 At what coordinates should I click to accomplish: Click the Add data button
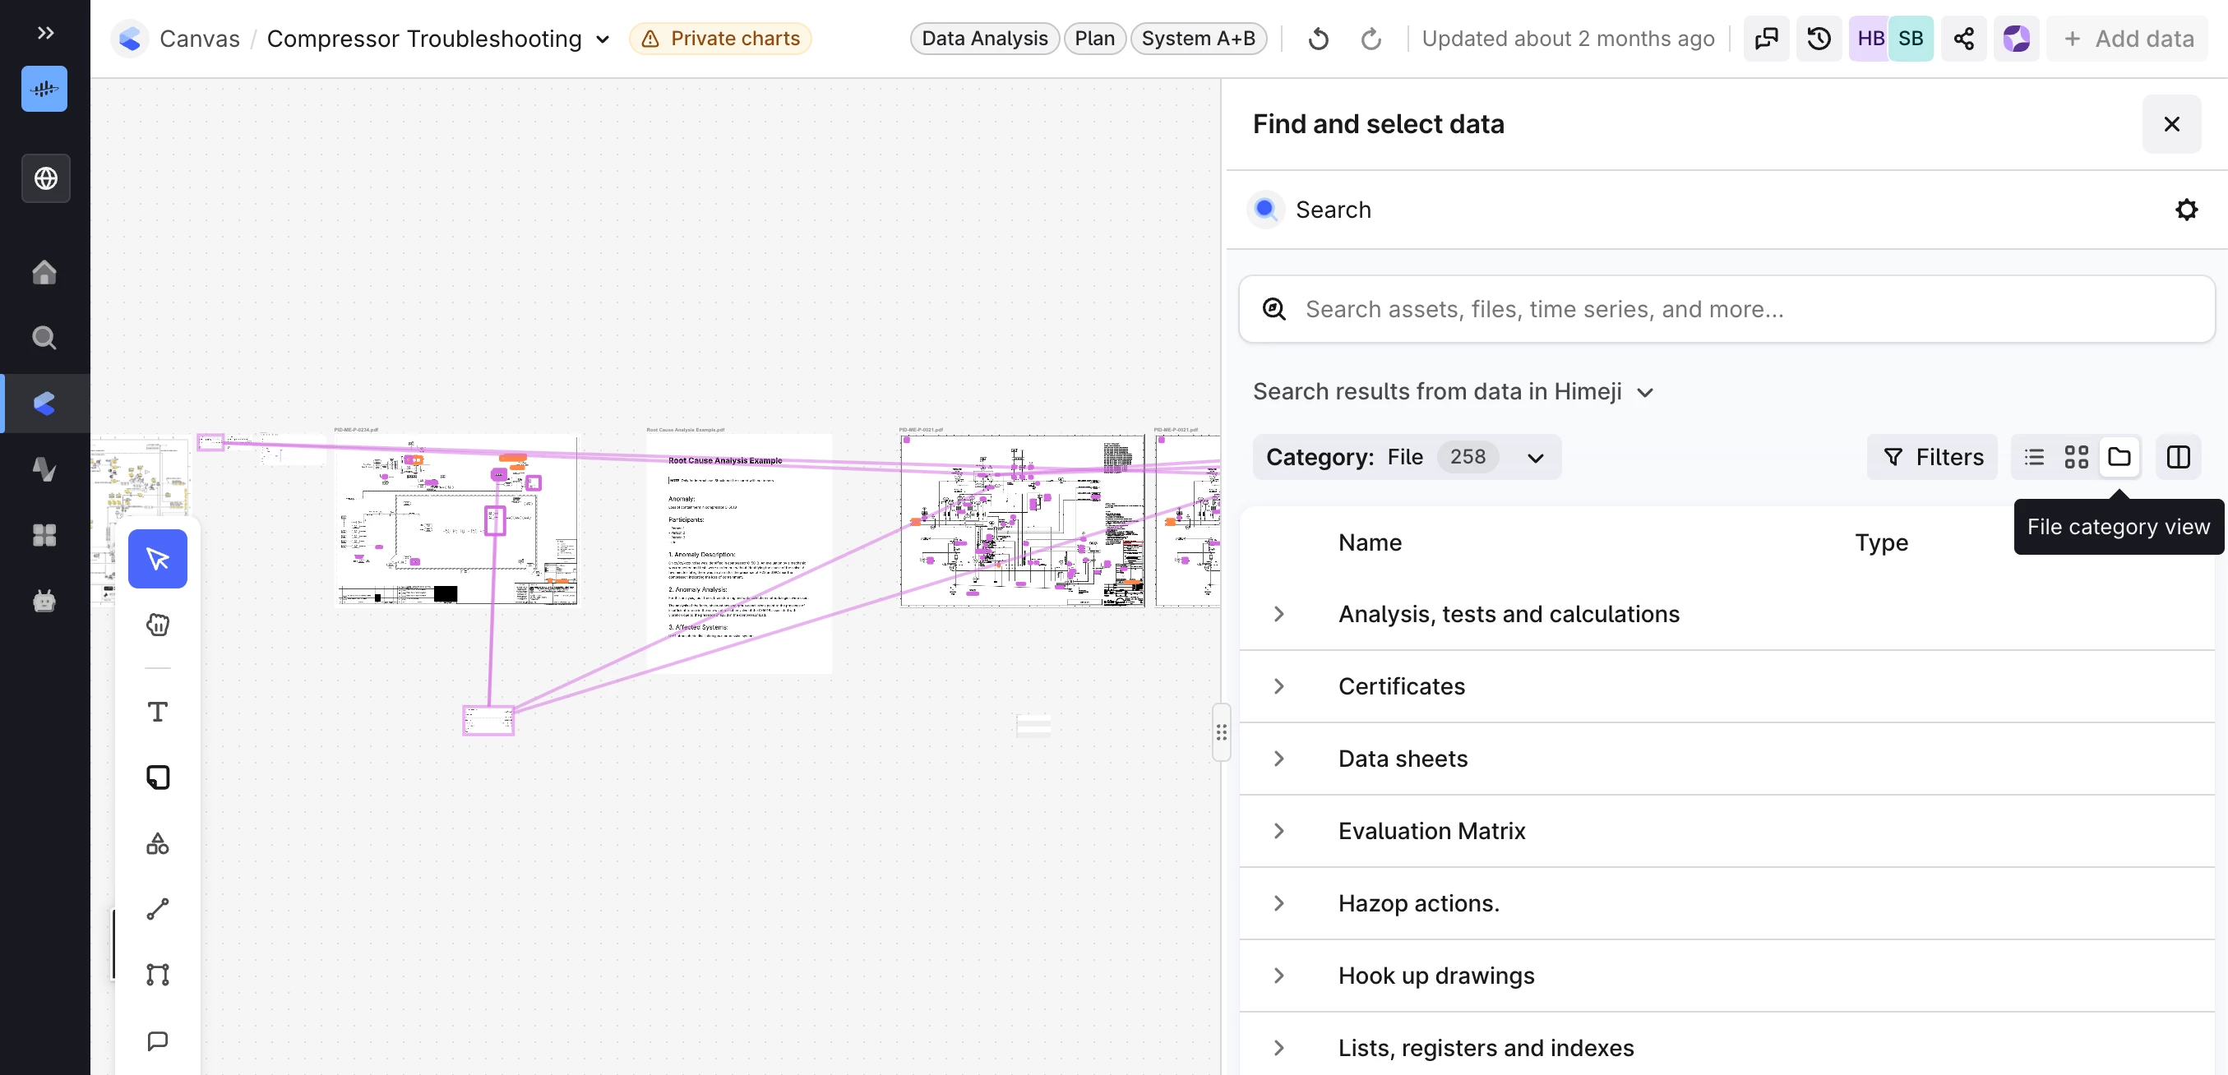point(2129,39)
